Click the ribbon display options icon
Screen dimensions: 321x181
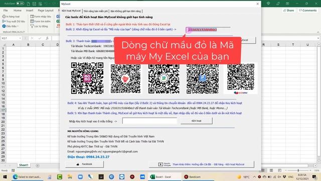tap(287, 4)
